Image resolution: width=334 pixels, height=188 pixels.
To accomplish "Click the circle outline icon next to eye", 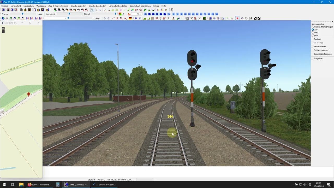I will tap(246, 18).
